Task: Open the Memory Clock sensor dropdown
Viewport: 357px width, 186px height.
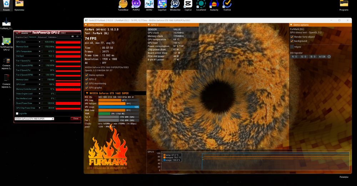Action: coord(39,47)
